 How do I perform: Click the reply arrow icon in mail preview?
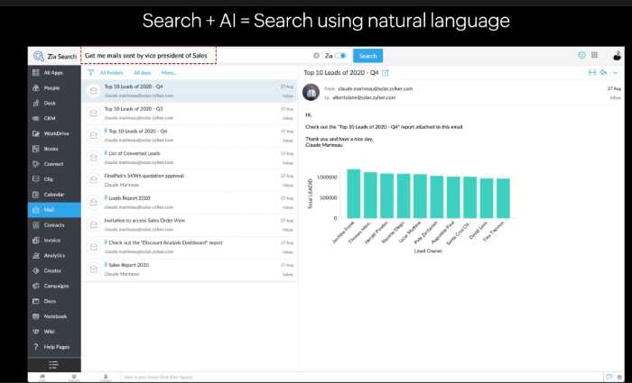[x=603, y=72]
